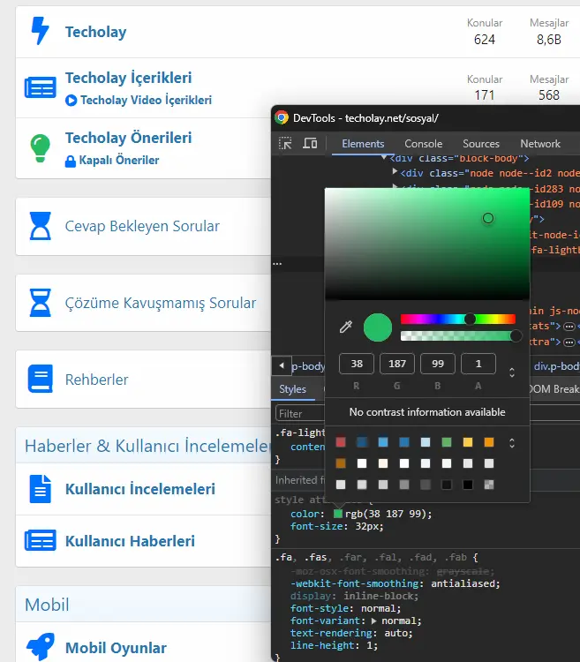Click the div.p-bod breadcrumb item on the right

tap(557, 366)
